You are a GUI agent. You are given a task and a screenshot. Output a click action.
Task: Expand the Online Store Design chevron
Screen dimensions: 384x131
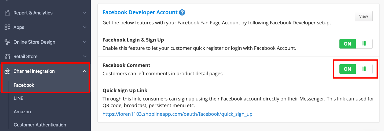point(85,42)
